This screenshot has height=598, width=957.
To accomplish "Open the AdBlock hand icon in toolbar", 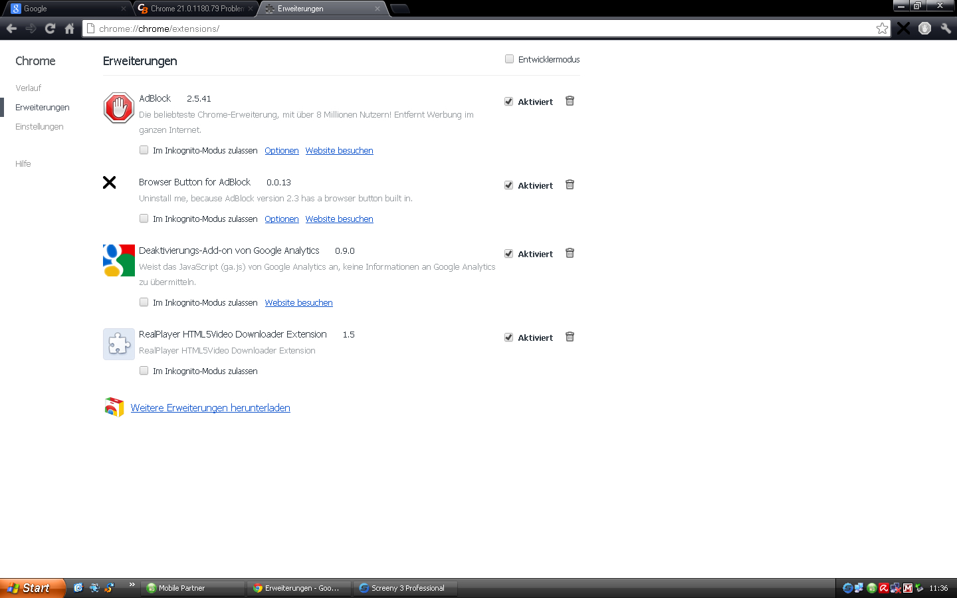I will tap(924, 28).
